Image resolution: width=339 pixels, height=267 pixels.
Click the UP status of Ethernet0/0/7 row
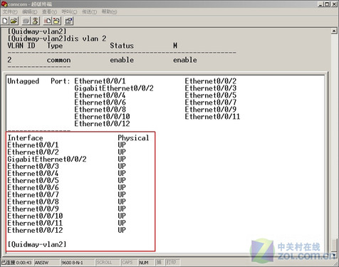tap(122, 194)
